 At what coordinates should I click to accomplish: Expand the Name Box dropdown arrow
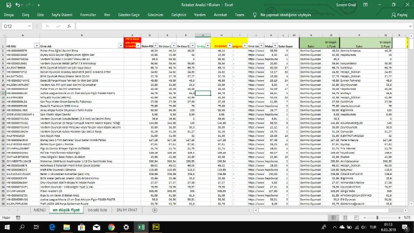29,26
